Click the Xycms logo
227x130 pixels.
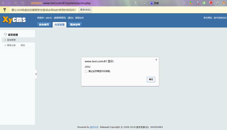14,20
